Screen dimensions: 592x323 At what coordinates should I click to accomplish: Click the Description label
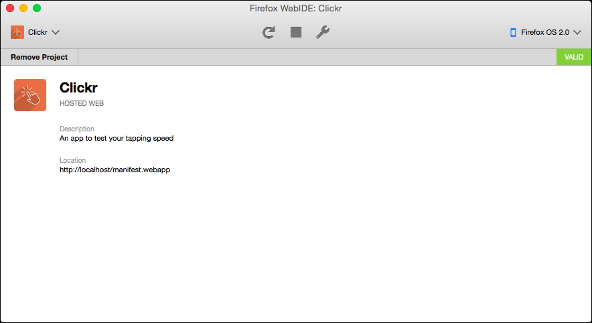pyautogui.click(x=76, y=129)
